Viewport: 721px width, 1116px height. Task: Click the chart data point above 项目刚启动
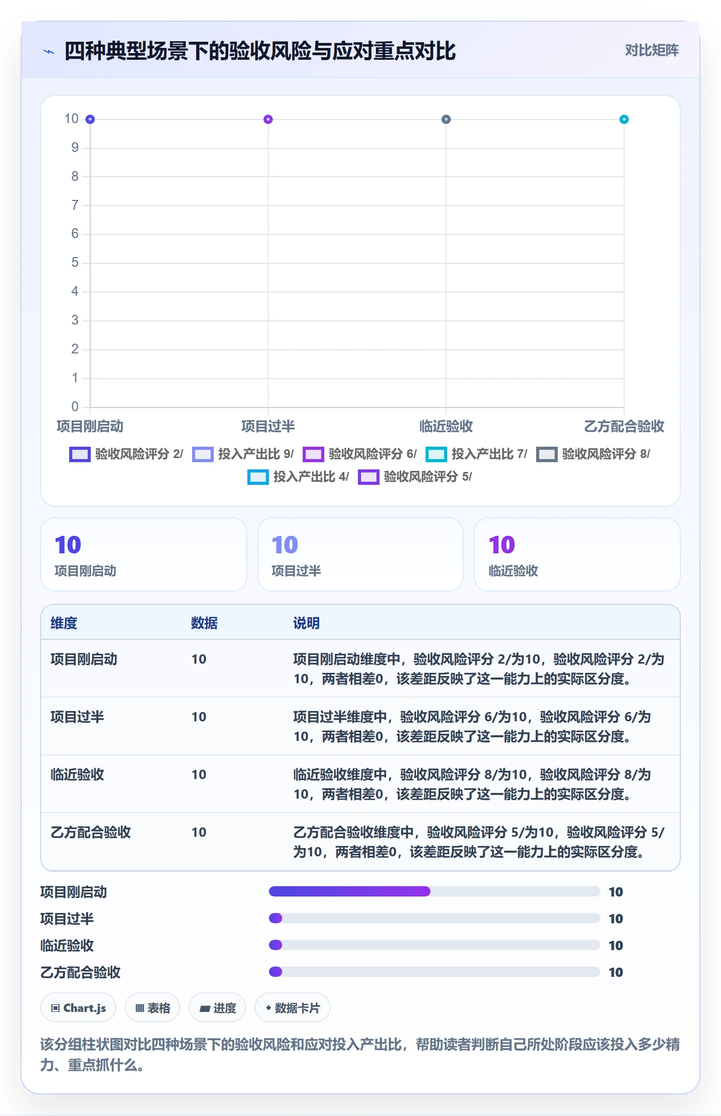pyautogui.click(x=90, y=120)
